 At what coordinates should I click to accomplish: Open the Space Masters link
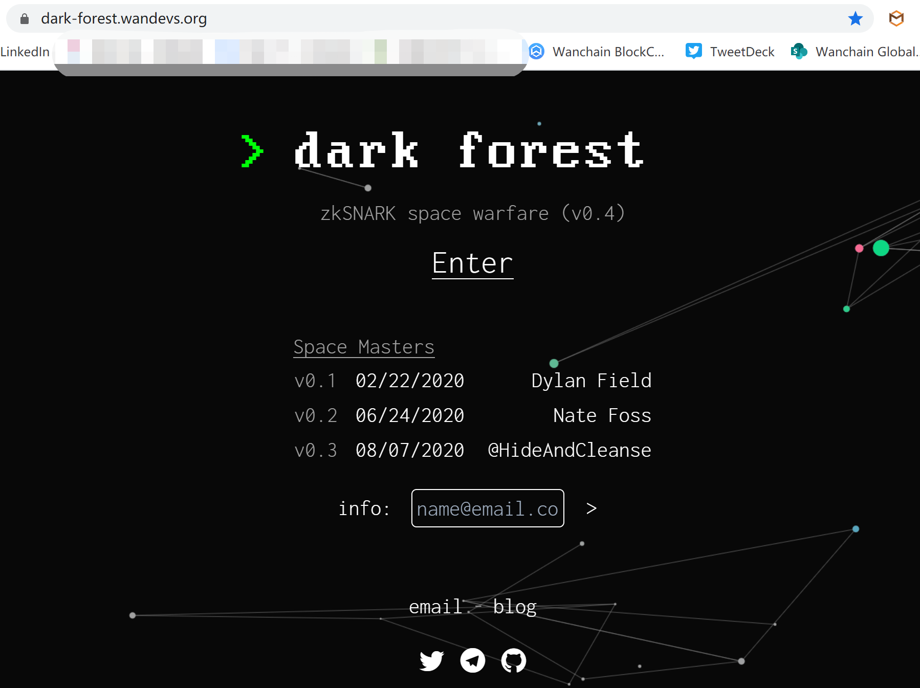coord(364,347)
